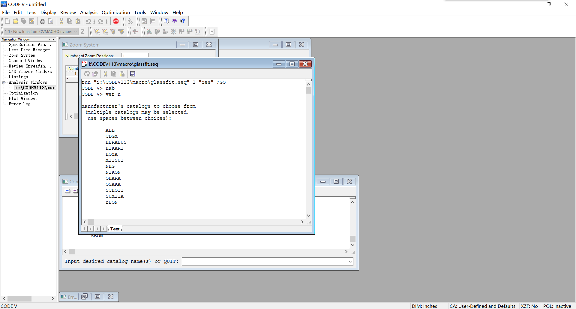The image size is (576, 309).
Task: Click the Quick XZ lens view icon
Action: pos(105,31)
